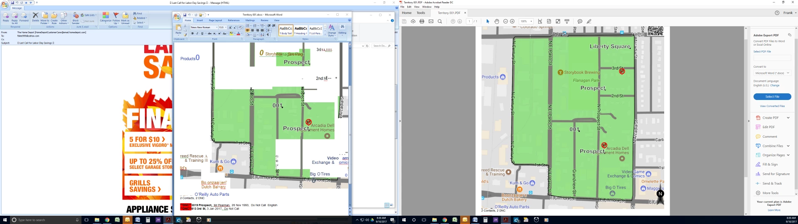
Task: Click Find in Outlook's Find group
Action: (138, 13)
